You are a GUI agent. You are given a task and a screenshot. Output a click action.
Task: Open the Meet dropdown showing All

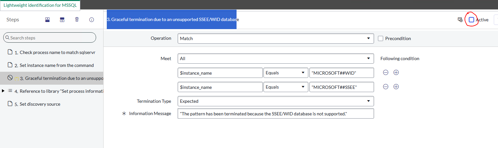(276, 58)
